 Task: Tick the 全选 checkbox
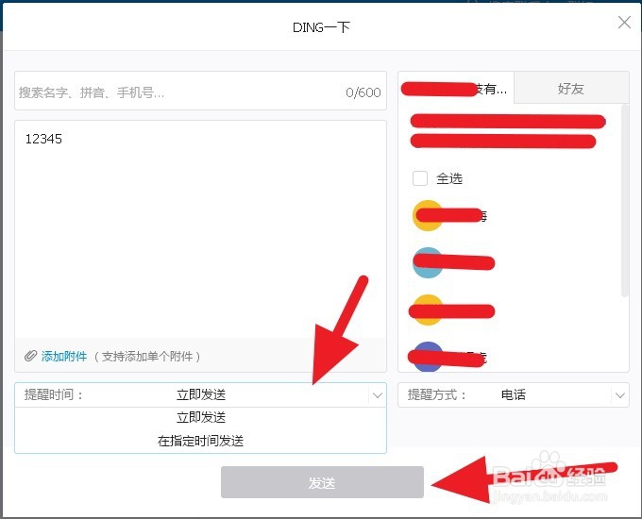pos(420,178)
